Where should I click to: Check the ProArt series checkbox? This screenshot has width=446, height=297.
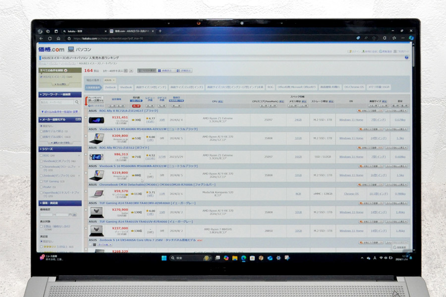coord(42,187)
